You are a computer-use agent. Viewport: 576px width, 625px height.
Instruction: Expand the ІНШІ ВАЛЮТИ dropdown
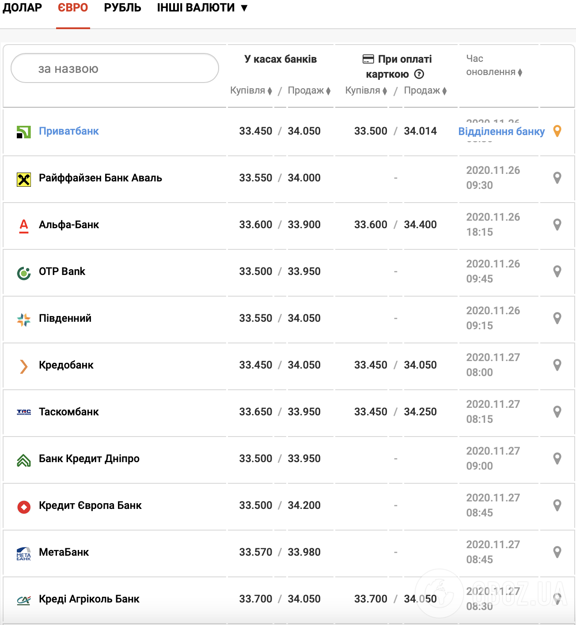coord(202,8)
